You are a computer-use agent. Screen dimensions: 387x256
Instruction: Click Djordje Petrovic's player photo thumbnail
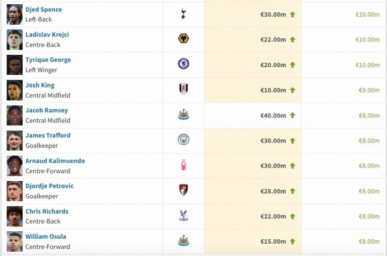pos(15,191)
